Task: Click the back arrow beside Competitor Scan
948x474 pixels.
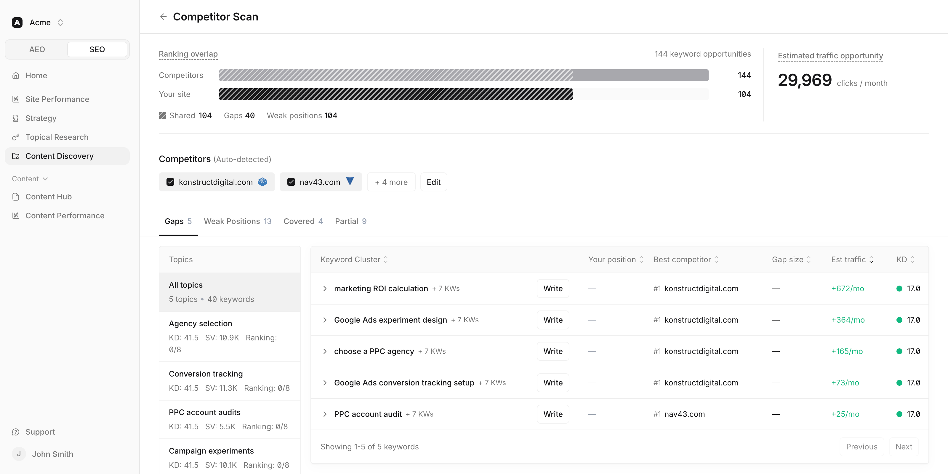Action: tap(164, 17)
